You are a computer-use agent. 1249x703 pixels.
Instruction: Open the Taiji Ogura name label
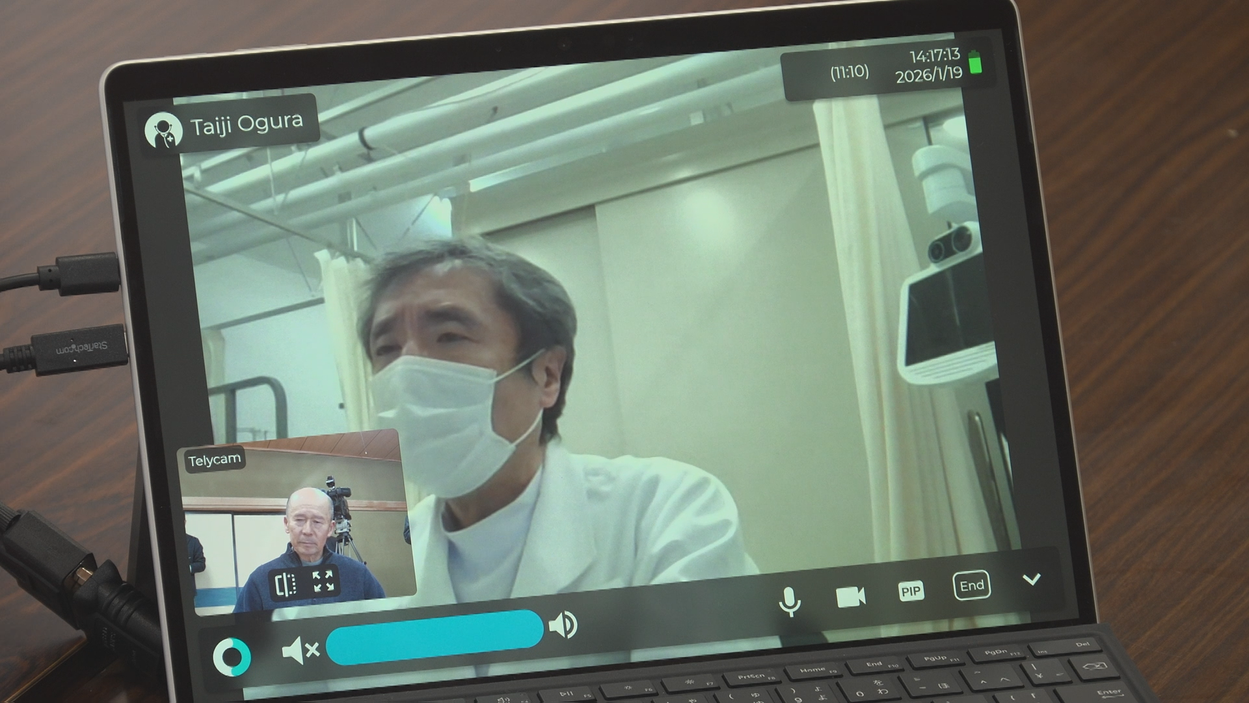(247, 123)
